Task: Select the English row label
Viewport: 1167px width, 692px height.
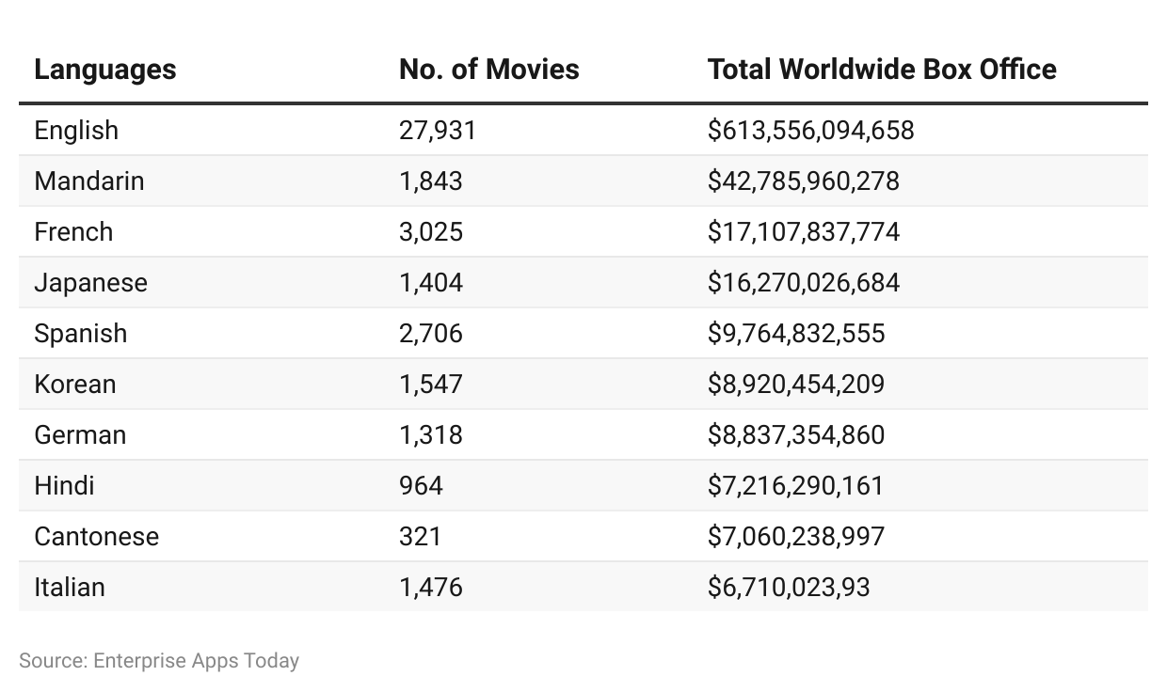Action: [76, 130]
